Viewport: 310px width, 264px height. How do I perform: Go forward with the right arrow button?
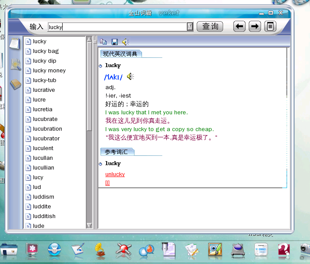[254, 26]
